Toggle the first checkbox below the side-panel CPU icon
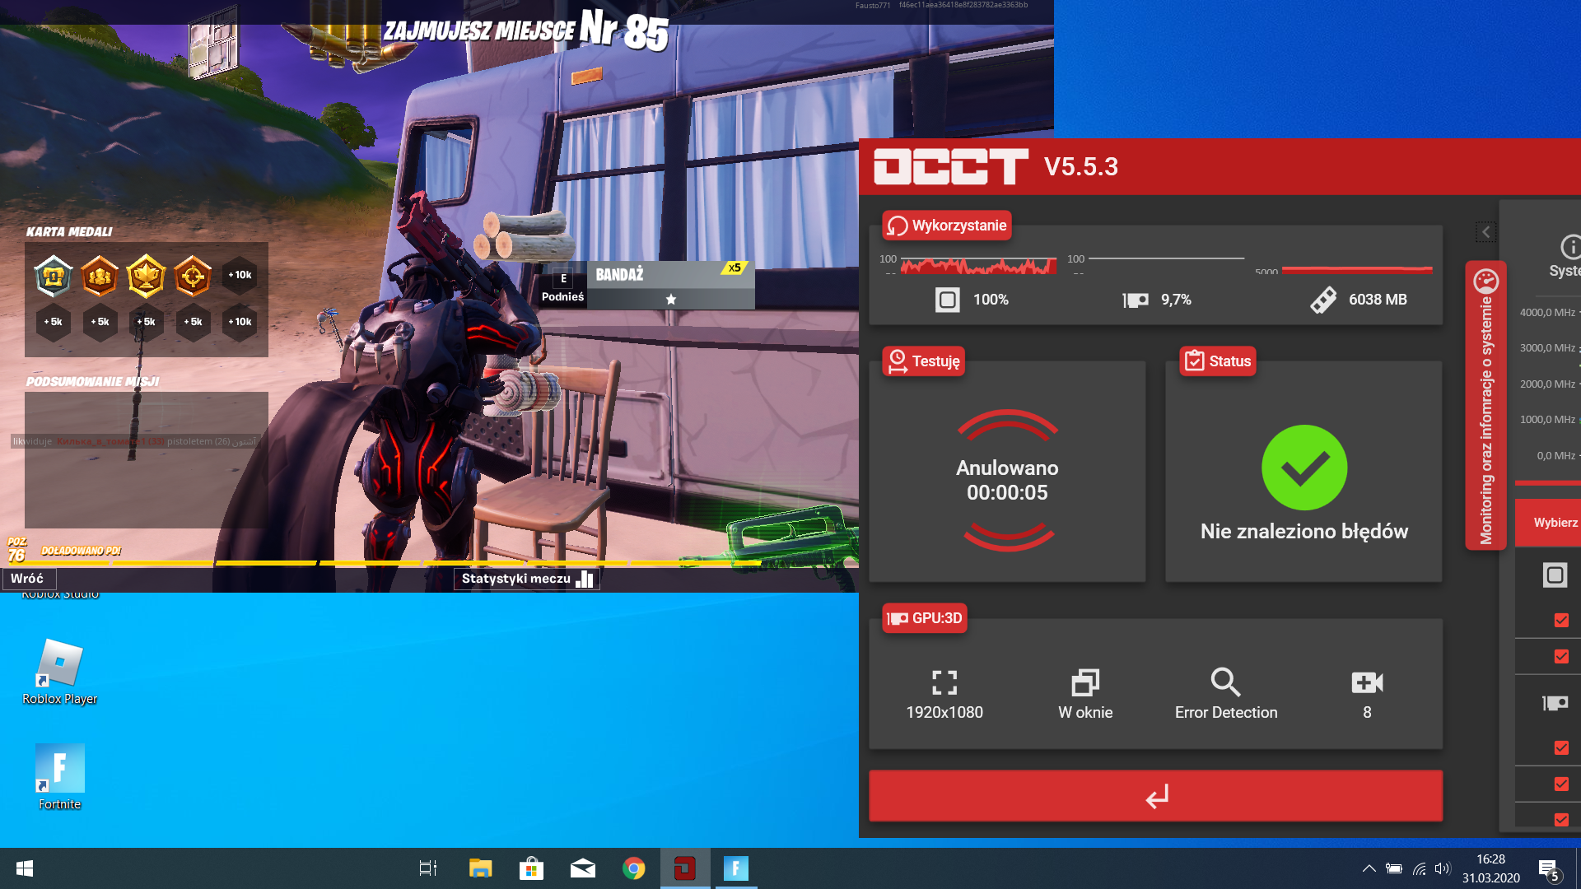1581x889 pixels. 1561,620
